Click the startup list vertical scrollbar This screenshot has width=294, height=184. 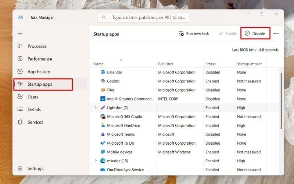point(281,101)
